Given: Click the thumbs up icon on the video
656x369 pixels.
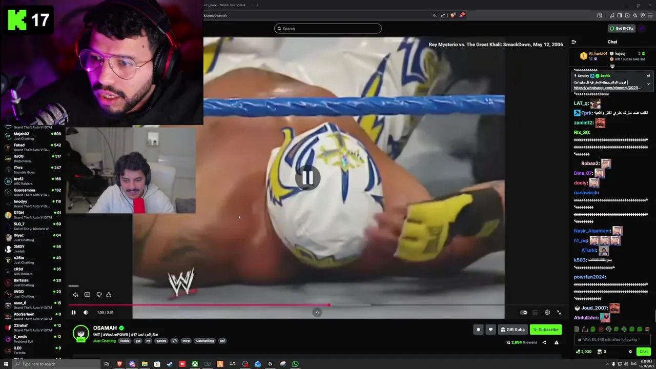Looking at the screenshot, I should (109, 295).
